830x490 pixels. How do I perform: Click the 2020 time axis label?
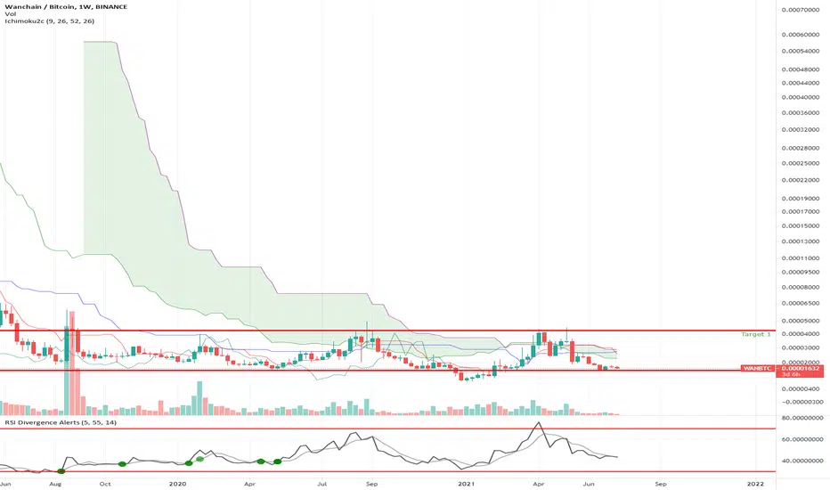pyautogui.click(x=178, y=484)
